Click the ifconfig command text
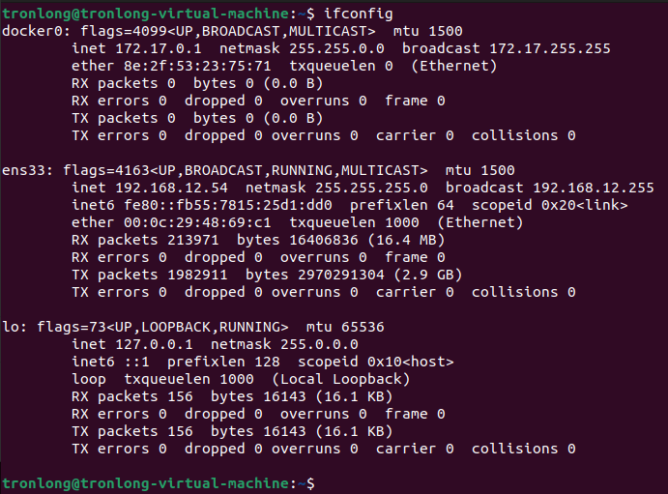The image size is (668, 494). [359, 15]
